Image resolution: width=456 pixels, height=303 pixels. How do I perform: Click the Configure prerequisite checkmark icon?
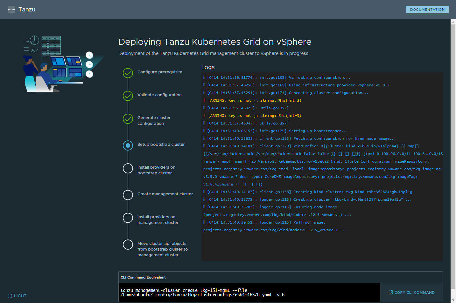tap(128, 73)
